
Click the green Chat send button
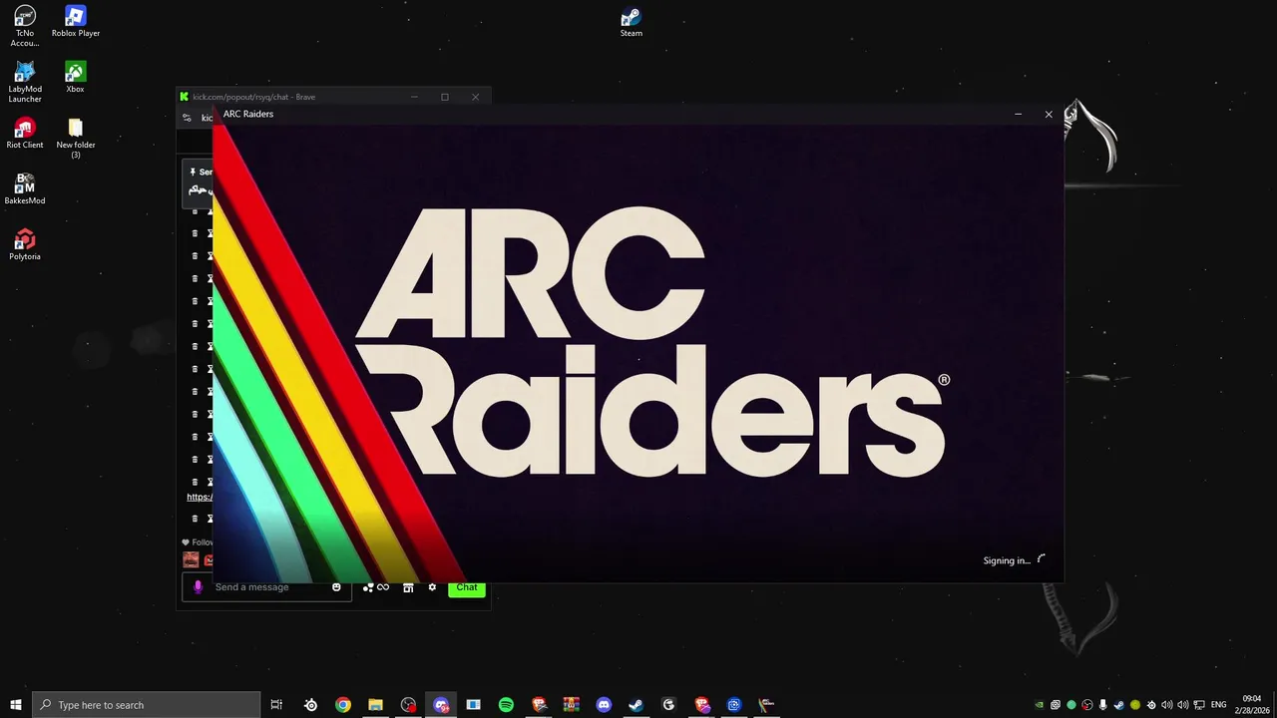click(x=467, y=587)
